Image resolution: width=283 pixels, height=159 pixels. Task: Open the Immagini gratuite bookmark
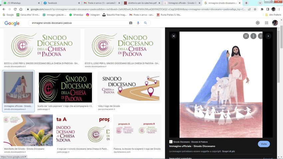tap(54, 15)
